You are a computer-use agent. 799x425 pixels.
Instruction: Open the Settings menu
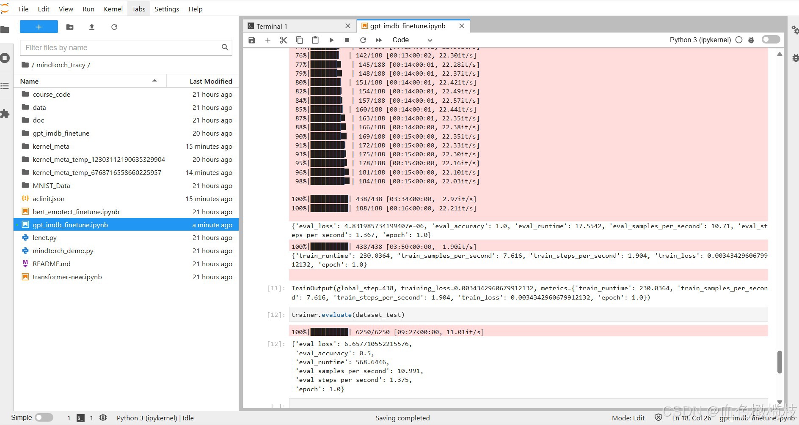(167, 9)
